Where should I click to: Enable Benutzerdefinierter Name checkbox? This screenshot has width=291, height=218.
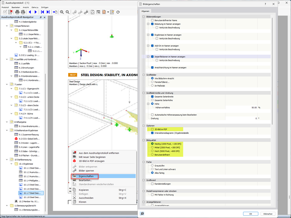(152, 20)
